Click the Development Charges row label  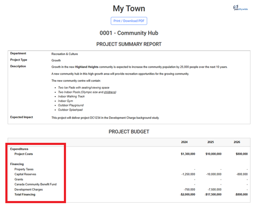pyautogui.click(x=29, y=189)
